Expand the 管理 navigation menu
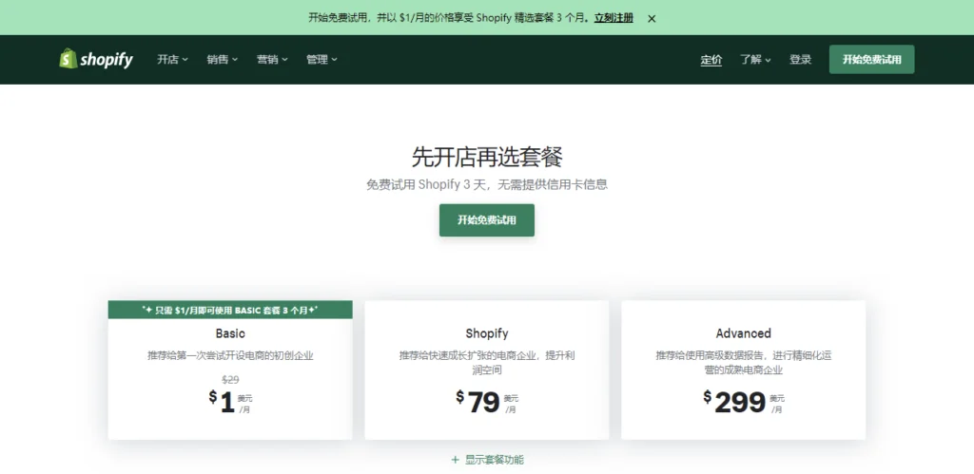The width and height of the screenshot is (974, 474). [321, 60]
